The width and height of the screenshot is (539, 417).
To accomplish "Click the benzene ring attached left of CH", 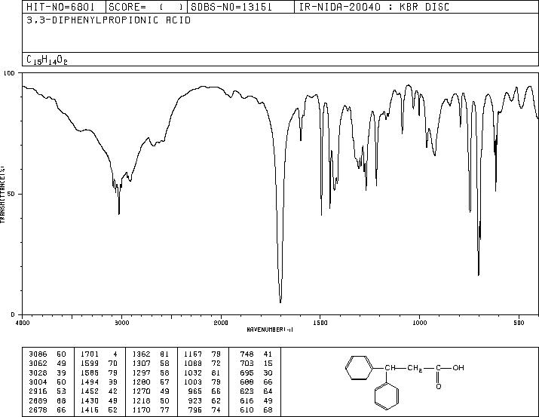I will tap(360, 368).
